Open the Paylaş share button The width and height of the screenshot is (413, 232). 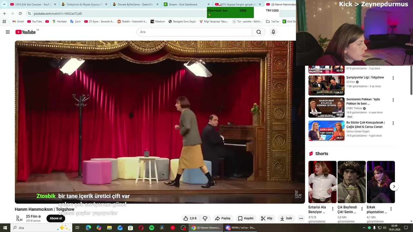pyautogui.click(x=223, y=218)
